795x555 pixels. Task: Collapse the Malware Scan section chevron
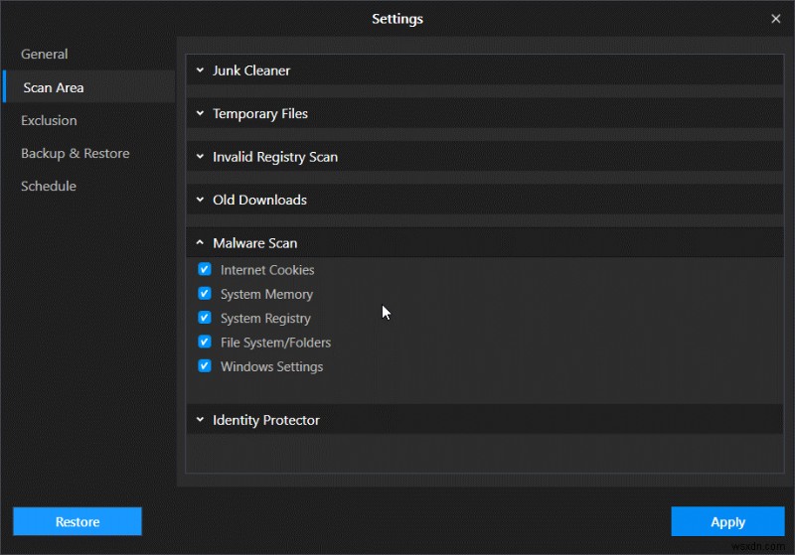coord(200,243)
